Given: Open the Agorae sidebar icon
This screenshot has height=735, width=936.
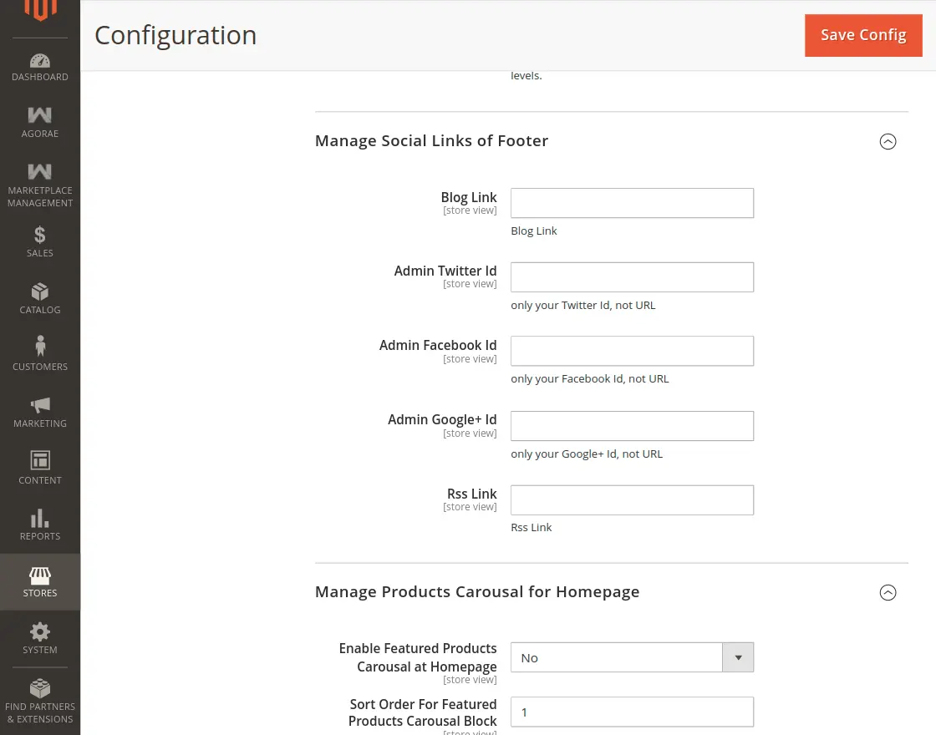Looking at the screenshot, I should (39, 115).
